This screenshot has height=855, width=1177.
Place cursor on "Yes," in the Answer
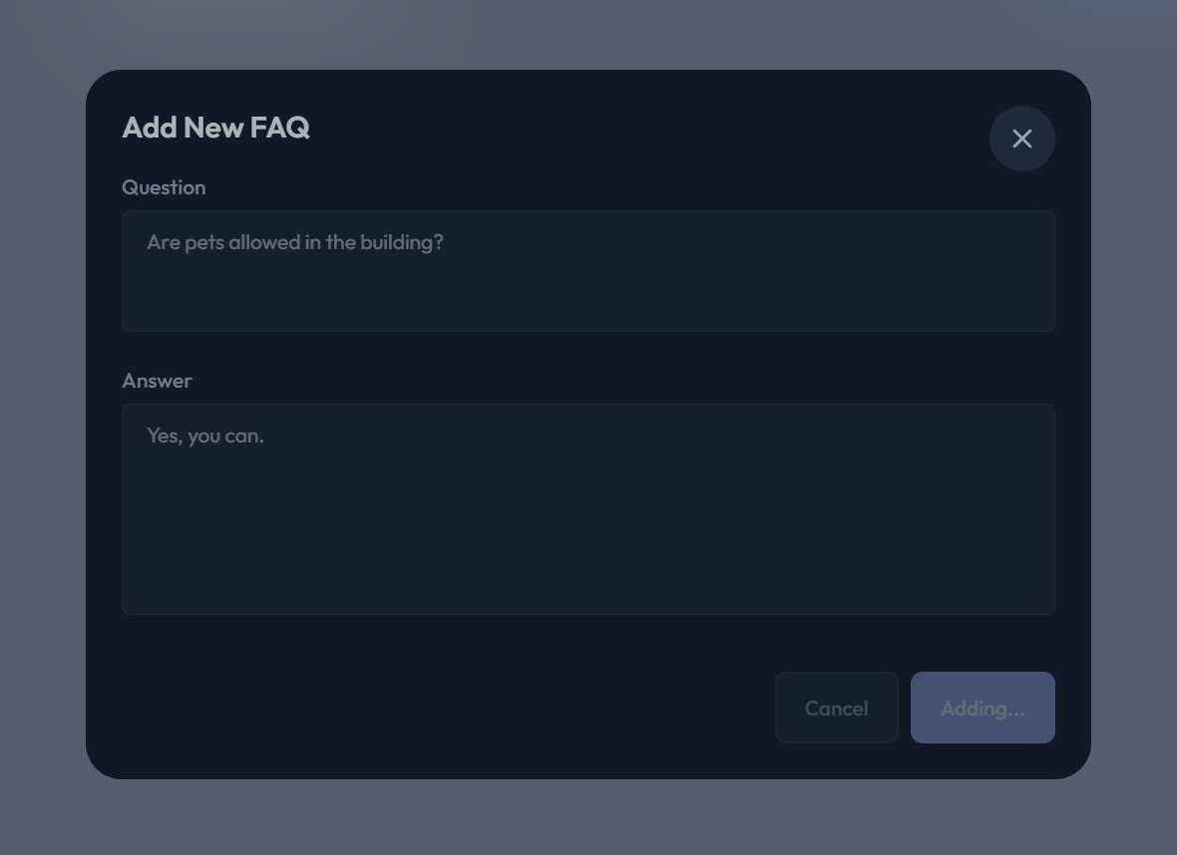tap(164, 435)
